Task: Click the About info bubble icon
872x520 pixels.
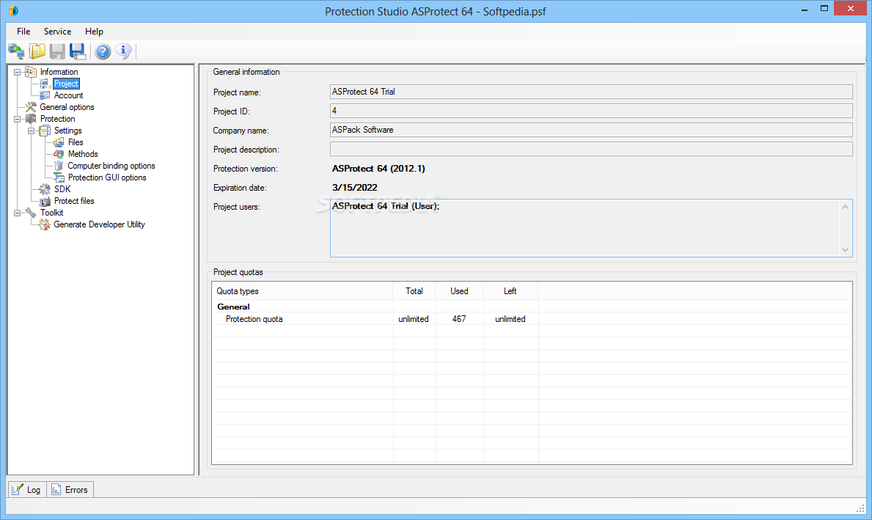Action: (x=123, y=51)
